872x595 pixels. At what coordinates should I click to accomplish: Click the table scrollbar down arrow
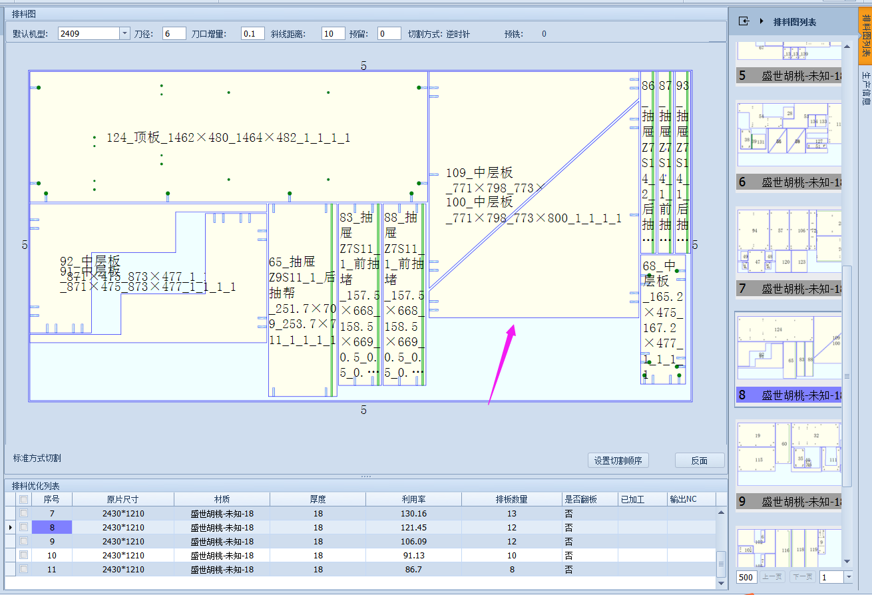coord(722,583)
